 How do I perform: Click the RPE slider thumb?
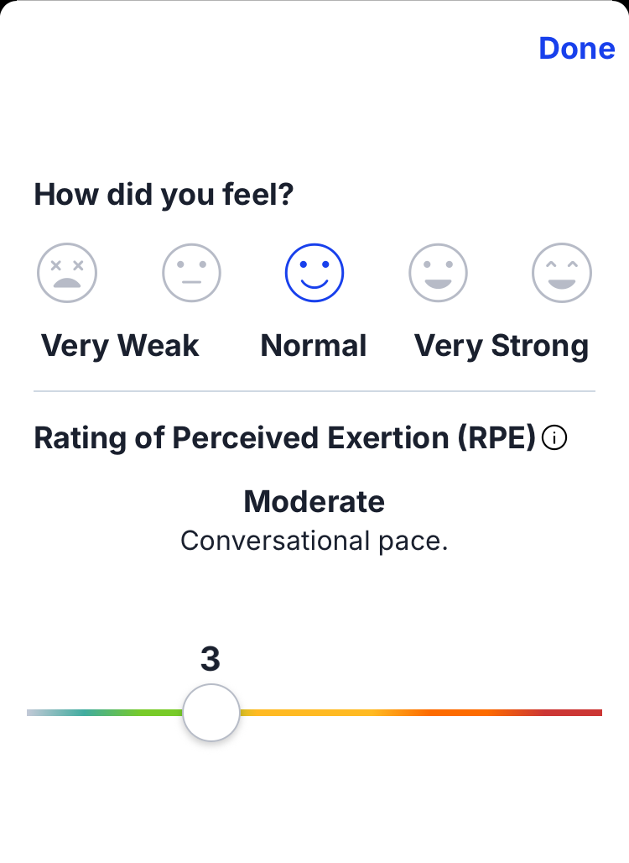pos(211,713)
